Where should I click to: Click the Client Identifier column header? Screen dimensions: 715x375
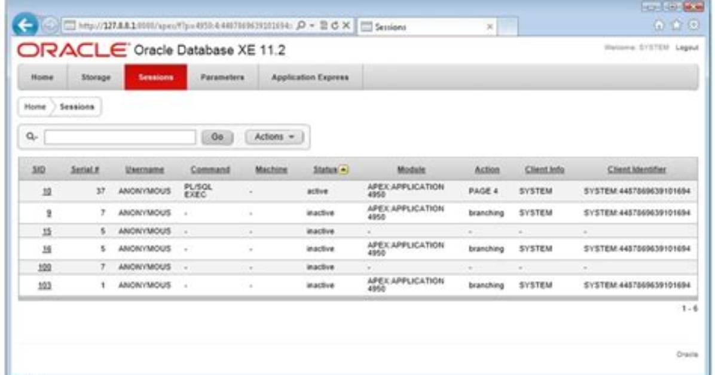click(x=637, y=170)
